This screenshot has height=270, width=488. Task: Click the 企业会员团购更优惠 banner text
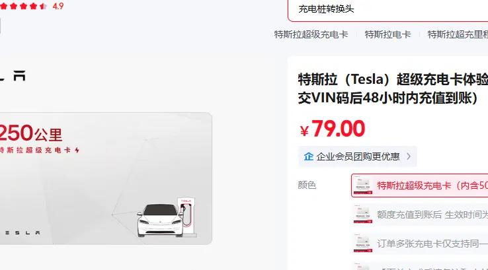[358, 156]
